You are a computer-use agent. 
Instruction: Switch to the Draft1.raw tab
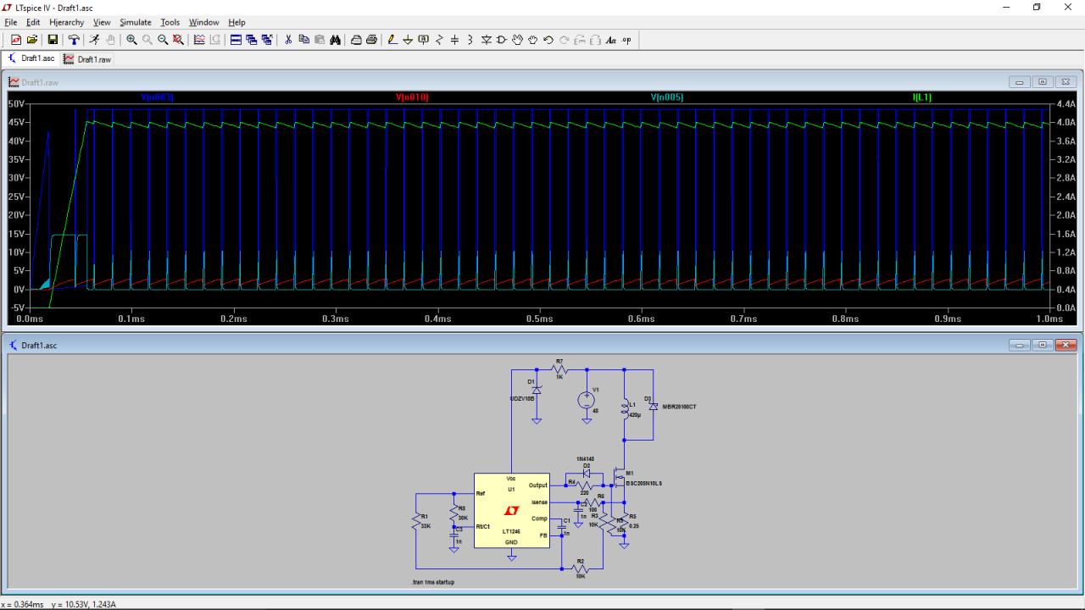click(x=87, y=59)
